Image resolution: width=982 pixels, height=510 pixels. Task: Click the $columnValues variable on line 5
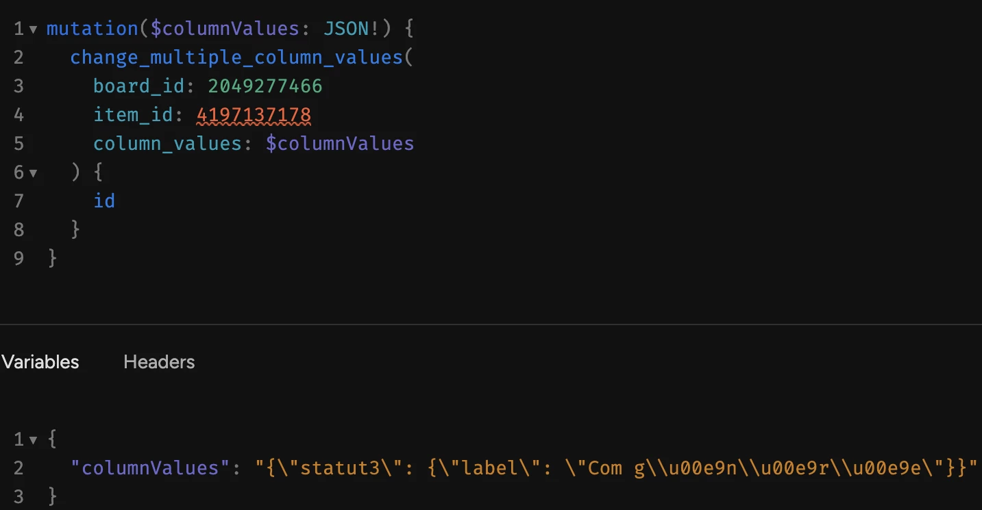(340, 144)
